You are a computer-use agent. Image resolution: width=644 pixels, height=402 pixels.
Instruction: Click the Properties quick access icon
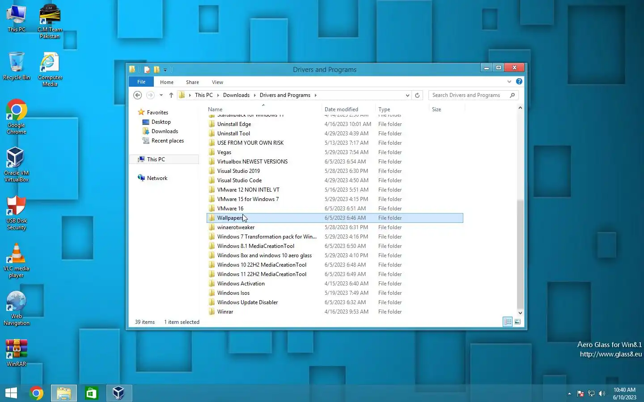click(x=147, y=69)
